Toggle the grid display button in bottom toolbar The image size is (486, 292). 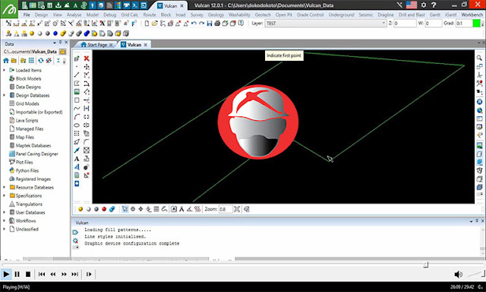(156, 209)
